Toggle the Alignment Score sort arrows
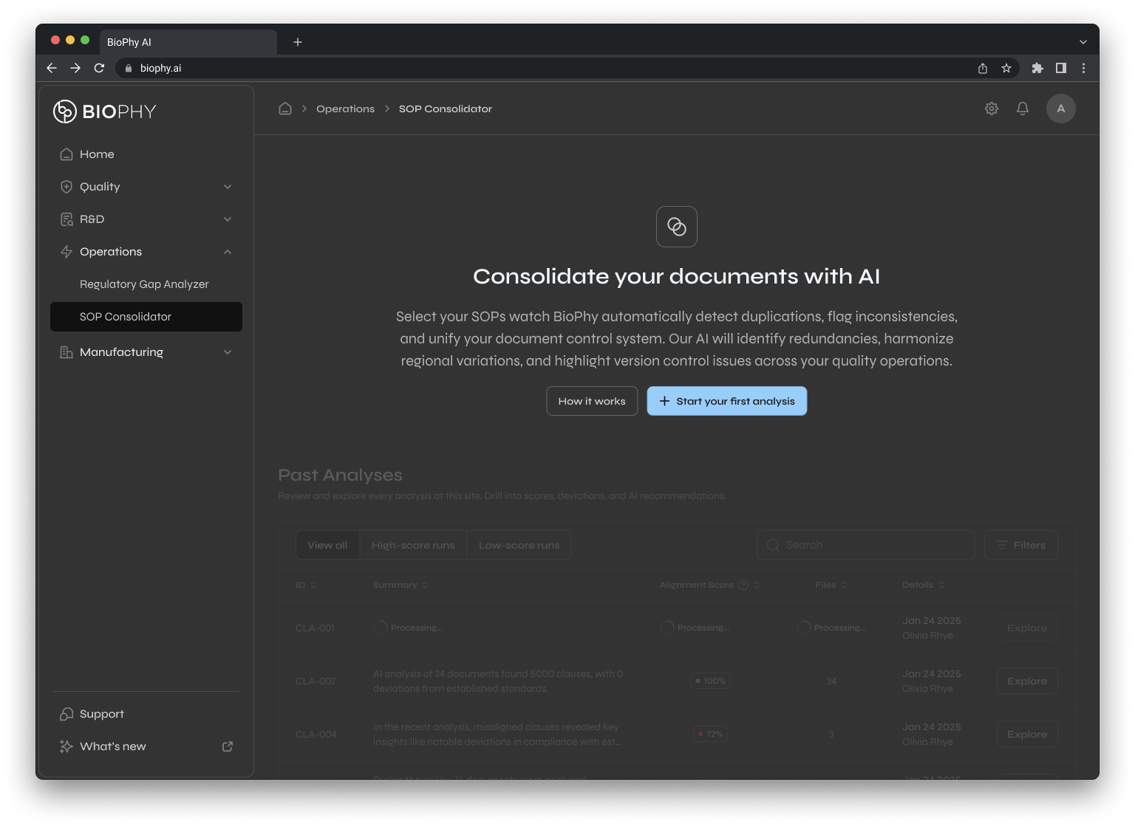This screenshot has width=1135, height=827. (755, 584)
